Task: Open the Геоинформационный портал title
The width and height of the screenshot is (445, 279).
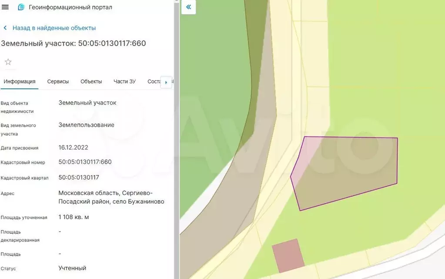Action: [x=70, y=7]
